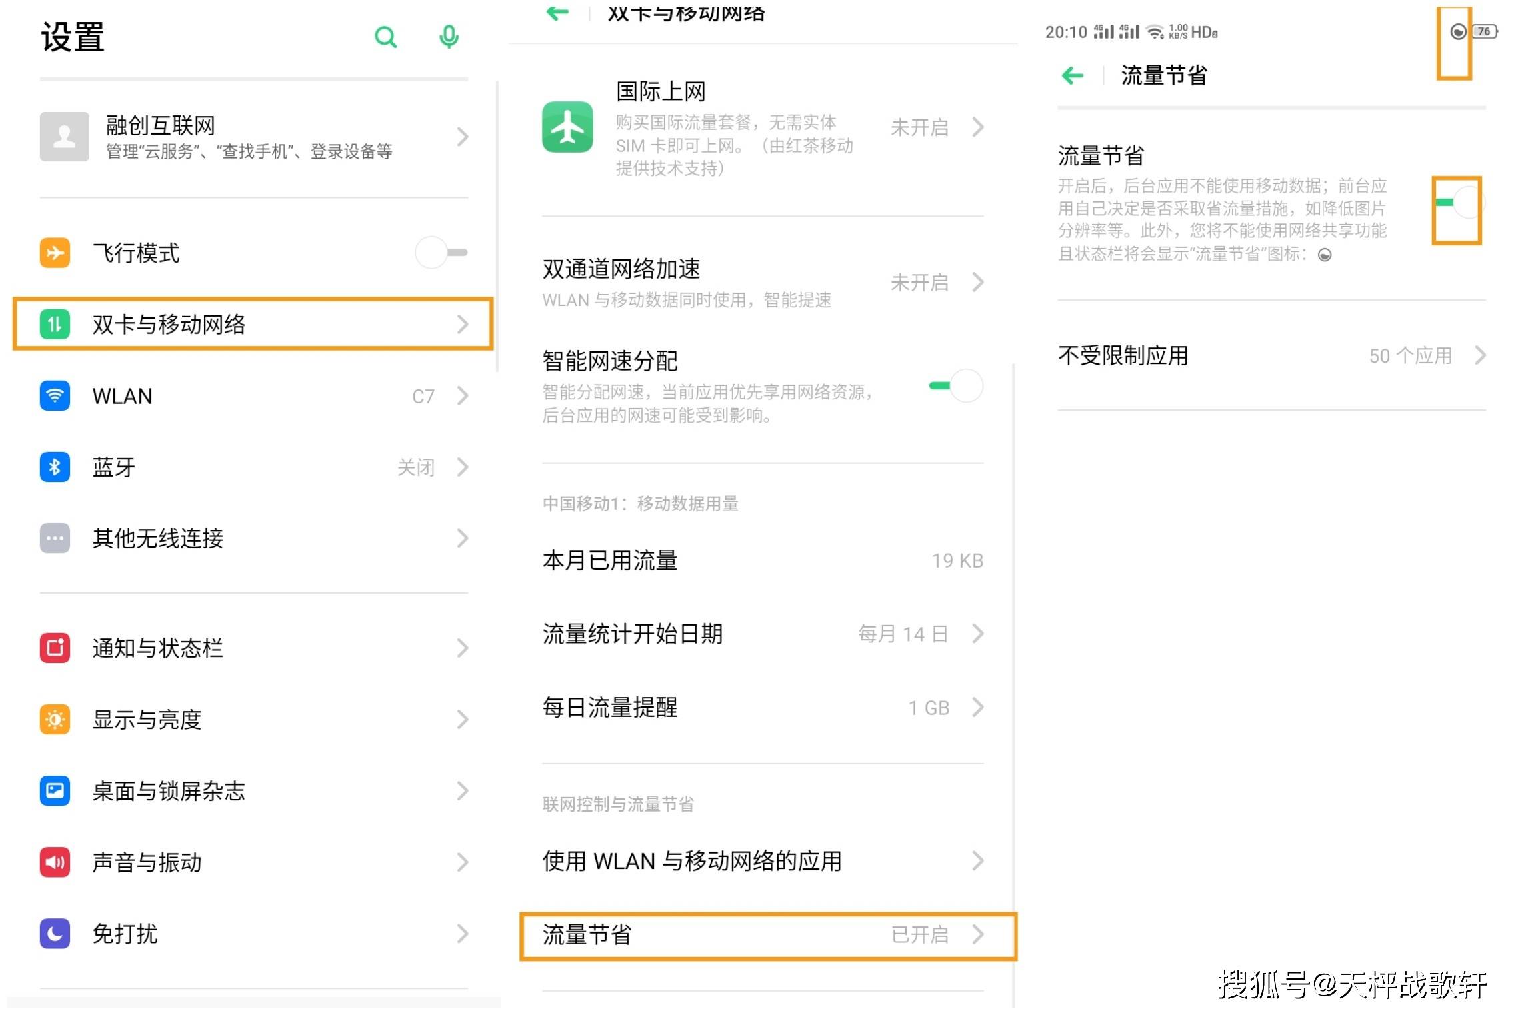The width and height of the screenshot is (1526, 1017).
Task: Open 双通道网络加速 chevron
Action: tap(978, 282)
